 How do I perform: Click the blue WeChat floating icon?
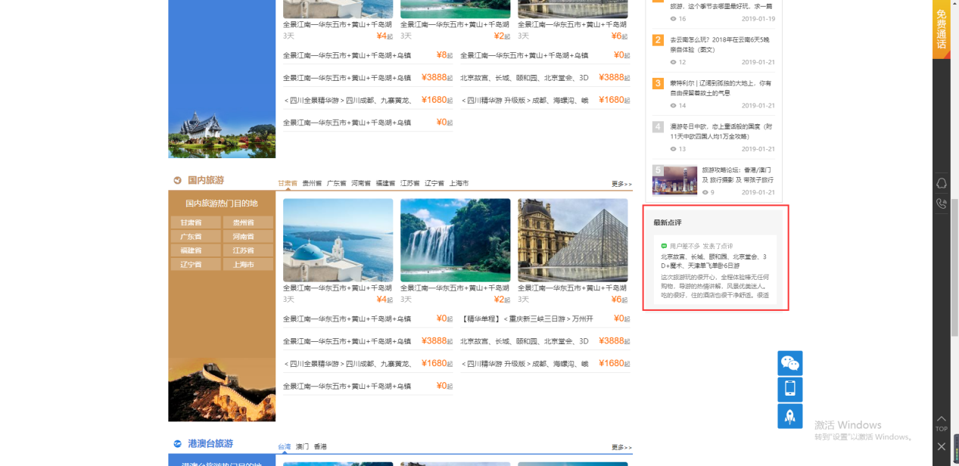[x=789, y=363]
